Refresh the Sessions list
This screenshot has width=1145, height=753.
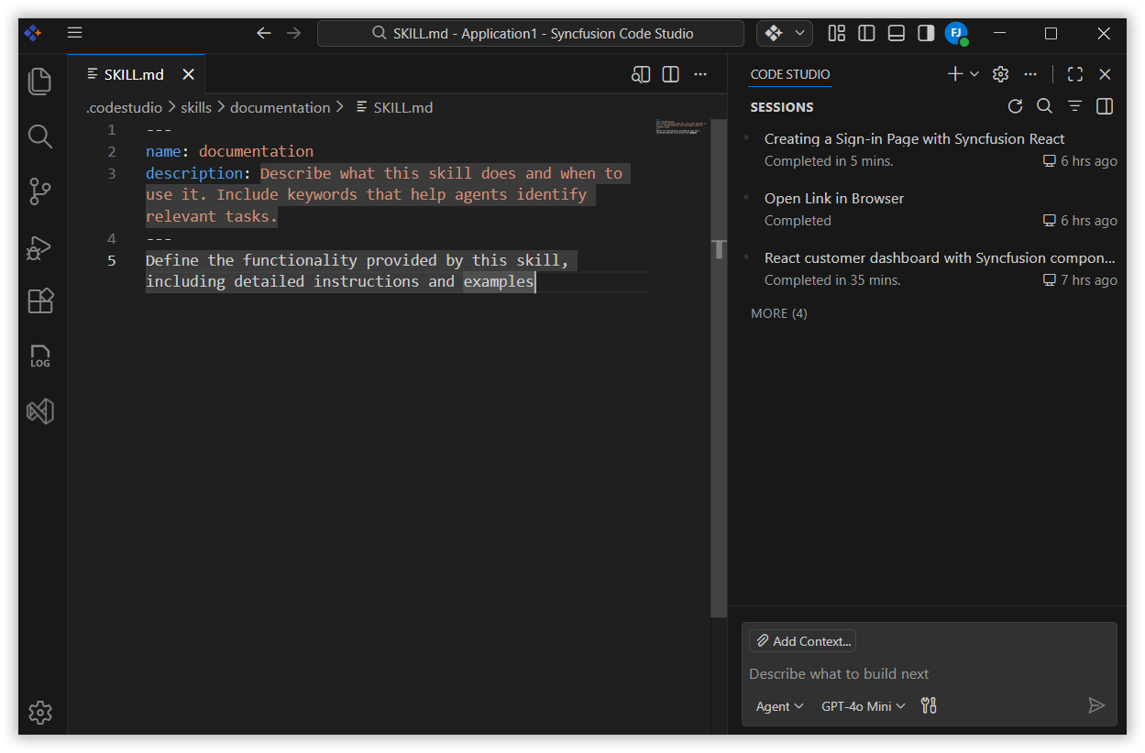tap(1015, 106)
